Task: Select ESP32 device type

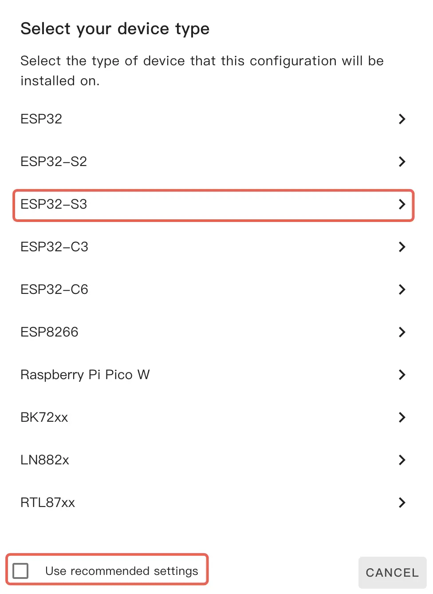Action: [x=42, y=119]
